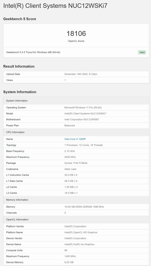This screenshot has width=151, height=266.
Task: Click the Channels value '2'
Action: click(65, 213)
